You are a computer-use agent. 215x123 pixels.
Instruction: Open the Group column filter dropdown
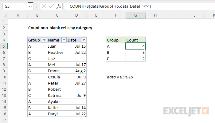tap(44, 40)
